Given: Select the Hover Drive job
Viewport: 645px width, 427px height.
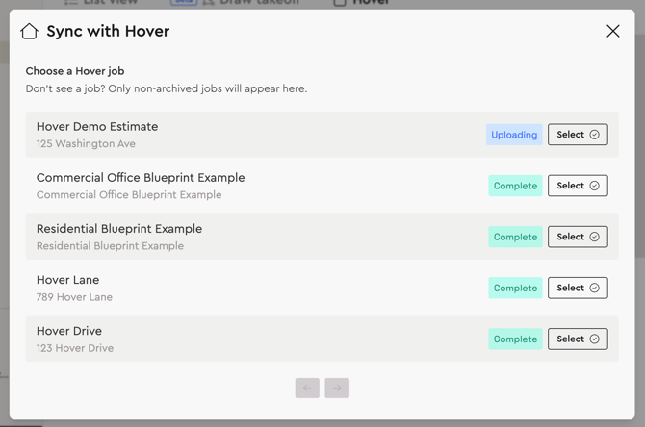Looking at the screenshot, I should 578,339.
